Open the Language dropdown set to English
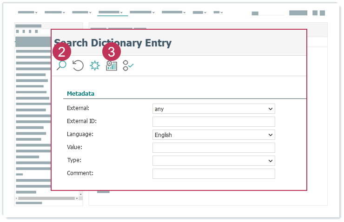This screenshot has width=344, height=222. [x=213, y=135]
